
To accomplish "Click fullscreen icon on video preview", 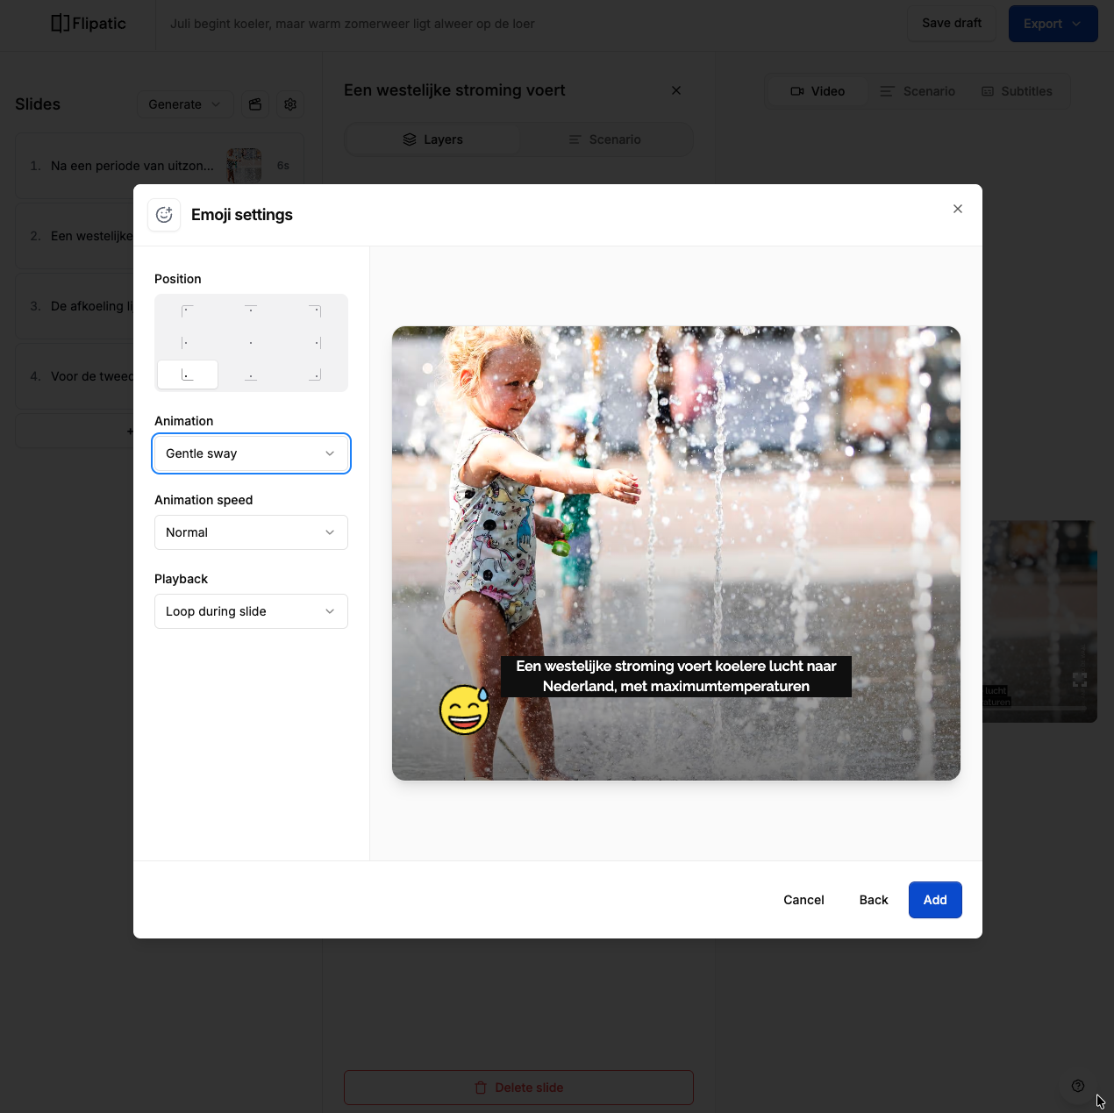I will (x=1080, y=680).
